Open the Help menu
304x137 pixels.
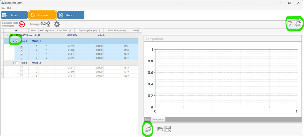[9, 8]
